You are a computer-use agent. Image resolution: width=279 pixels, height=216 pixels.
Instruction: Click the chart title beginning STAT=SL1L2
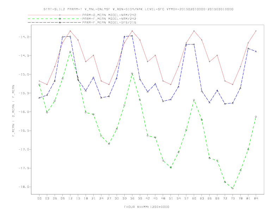coord(138,9)
